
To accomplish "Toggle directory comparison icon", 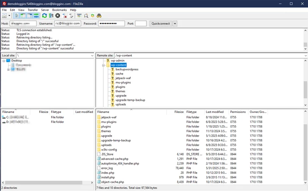I will tap(86, 16).
